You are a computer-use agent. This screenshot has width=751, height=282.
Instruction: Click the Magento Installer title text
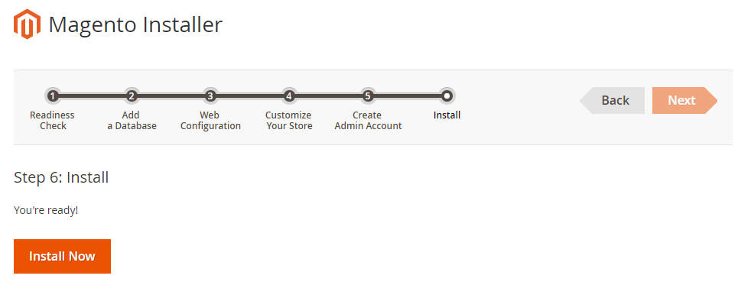click(135, 25)
